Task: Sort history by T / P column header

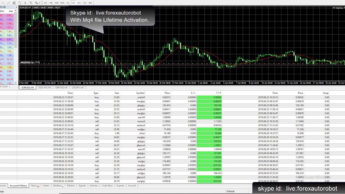Action: pos(218,93)
